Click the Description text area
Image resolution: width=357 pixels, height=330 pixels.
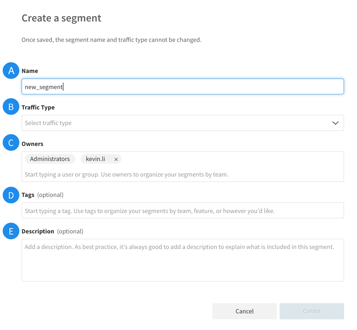point(183,260)
